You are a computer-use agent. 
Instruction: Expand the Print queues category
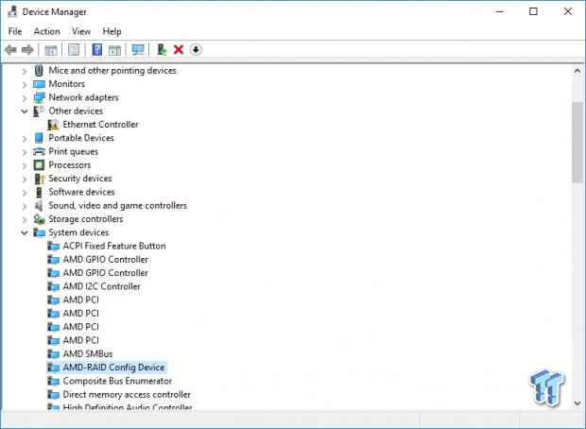pos(25,152)
